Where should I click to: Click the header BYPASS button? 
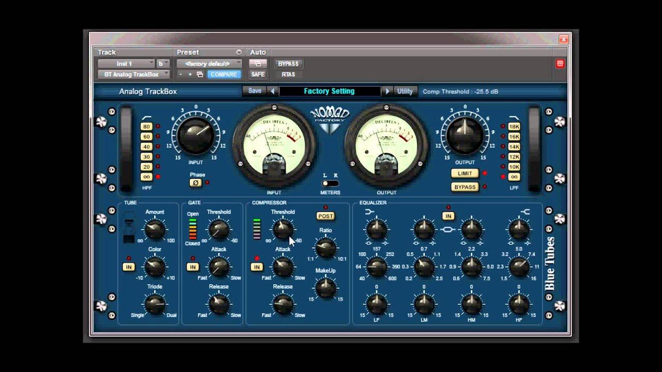pyautogui.click(x=288, y=64)
